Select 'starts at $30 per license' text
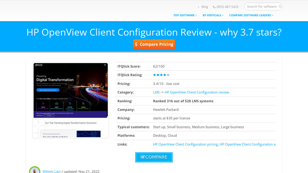Image resolution: width=308 pixels, height=173 pixels. [x=172, y=118]
